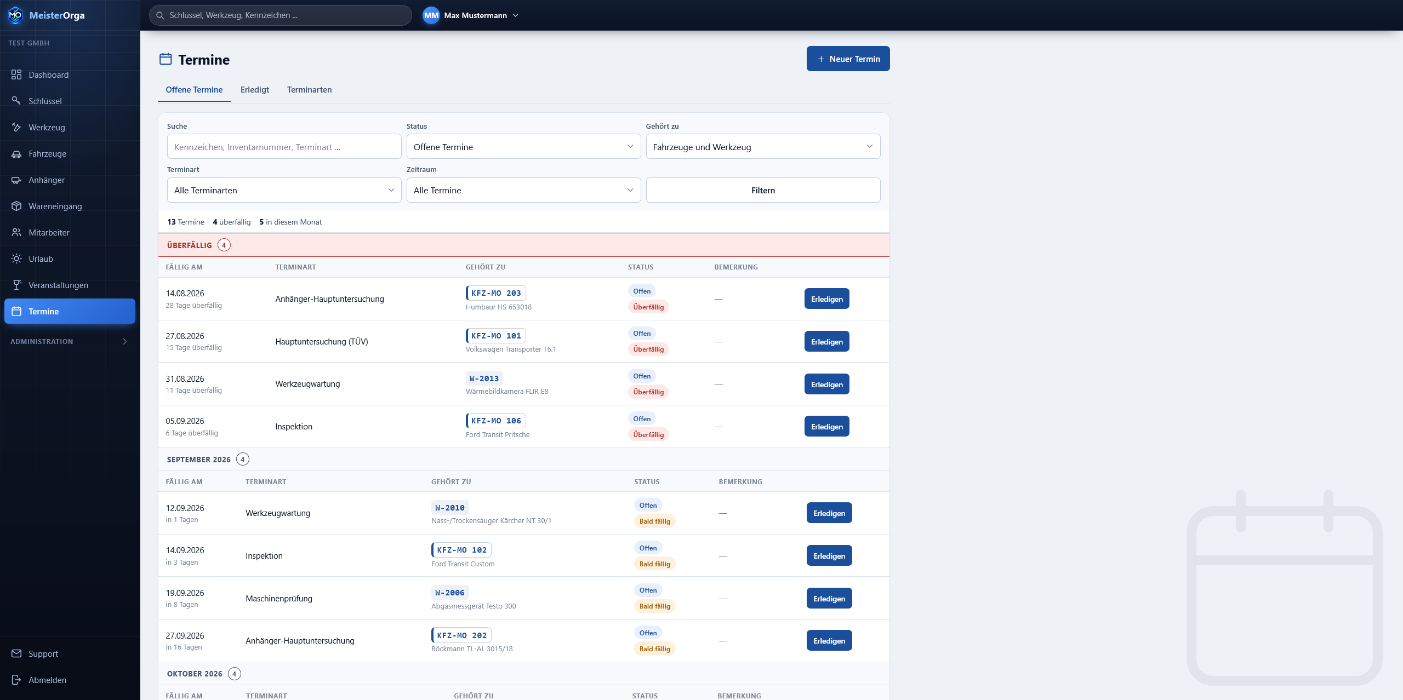Click Erledigen for W-2006 Maschinenprüfung

[x=829, y=598]
